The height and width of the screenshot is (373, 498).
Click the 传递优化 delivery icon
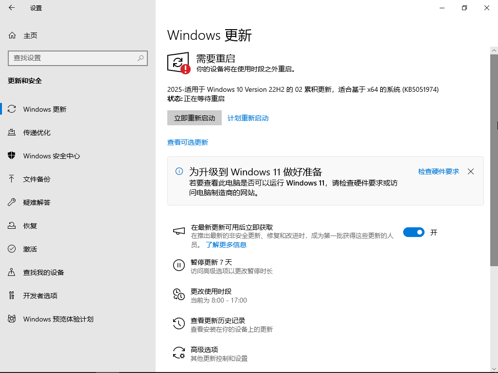pyautogui.click(x=12, y=133)
